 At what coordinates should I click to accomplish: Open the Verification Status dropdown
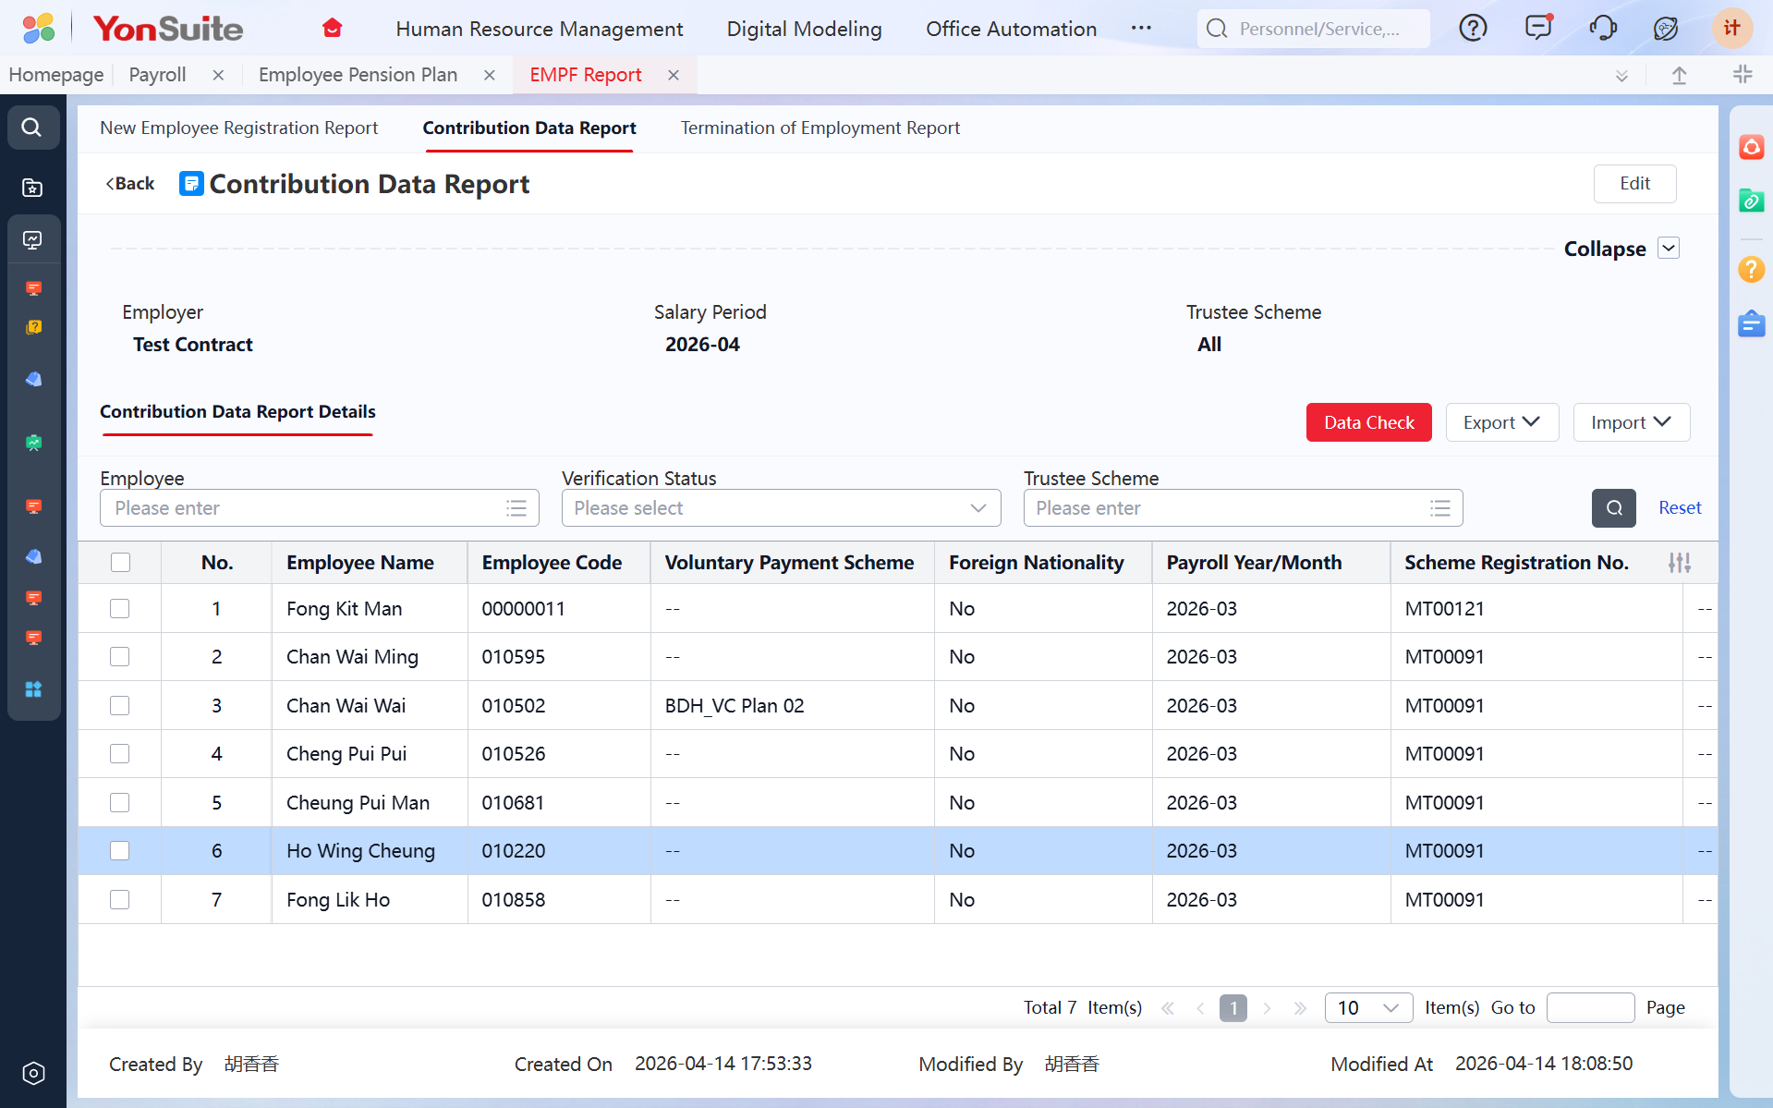(x=781, y=508)
